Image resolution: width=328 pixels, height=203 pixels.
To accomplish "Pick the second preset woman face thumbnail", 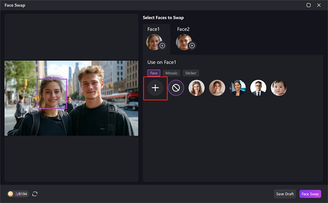I will (x=217, y=88).
